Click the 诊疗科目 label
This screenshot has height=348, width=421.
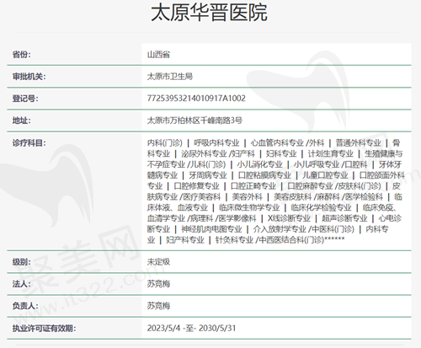(29, 143)
